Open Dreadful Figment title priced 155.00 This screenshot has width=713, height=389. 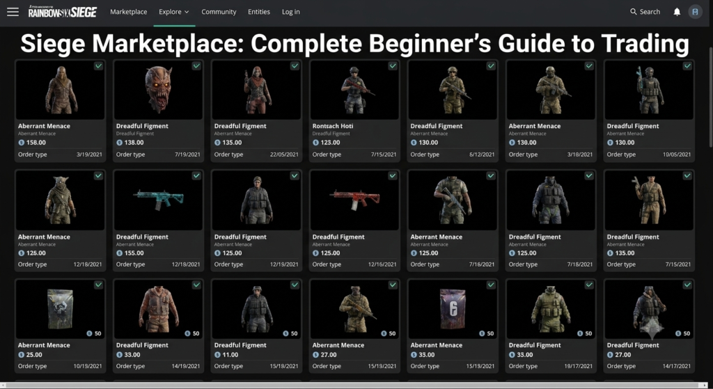pos(142,237)
